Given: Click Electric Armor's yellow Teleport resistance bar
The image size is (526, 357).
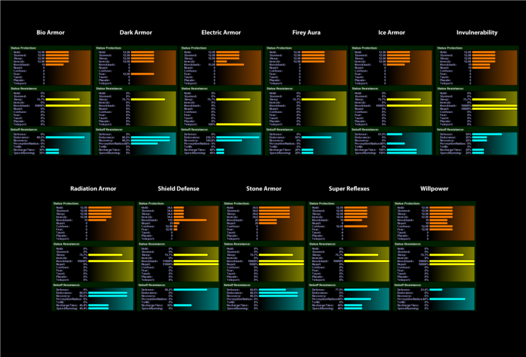Looking at the screenshot, I should pyautogui.click(x=238, y=124).
